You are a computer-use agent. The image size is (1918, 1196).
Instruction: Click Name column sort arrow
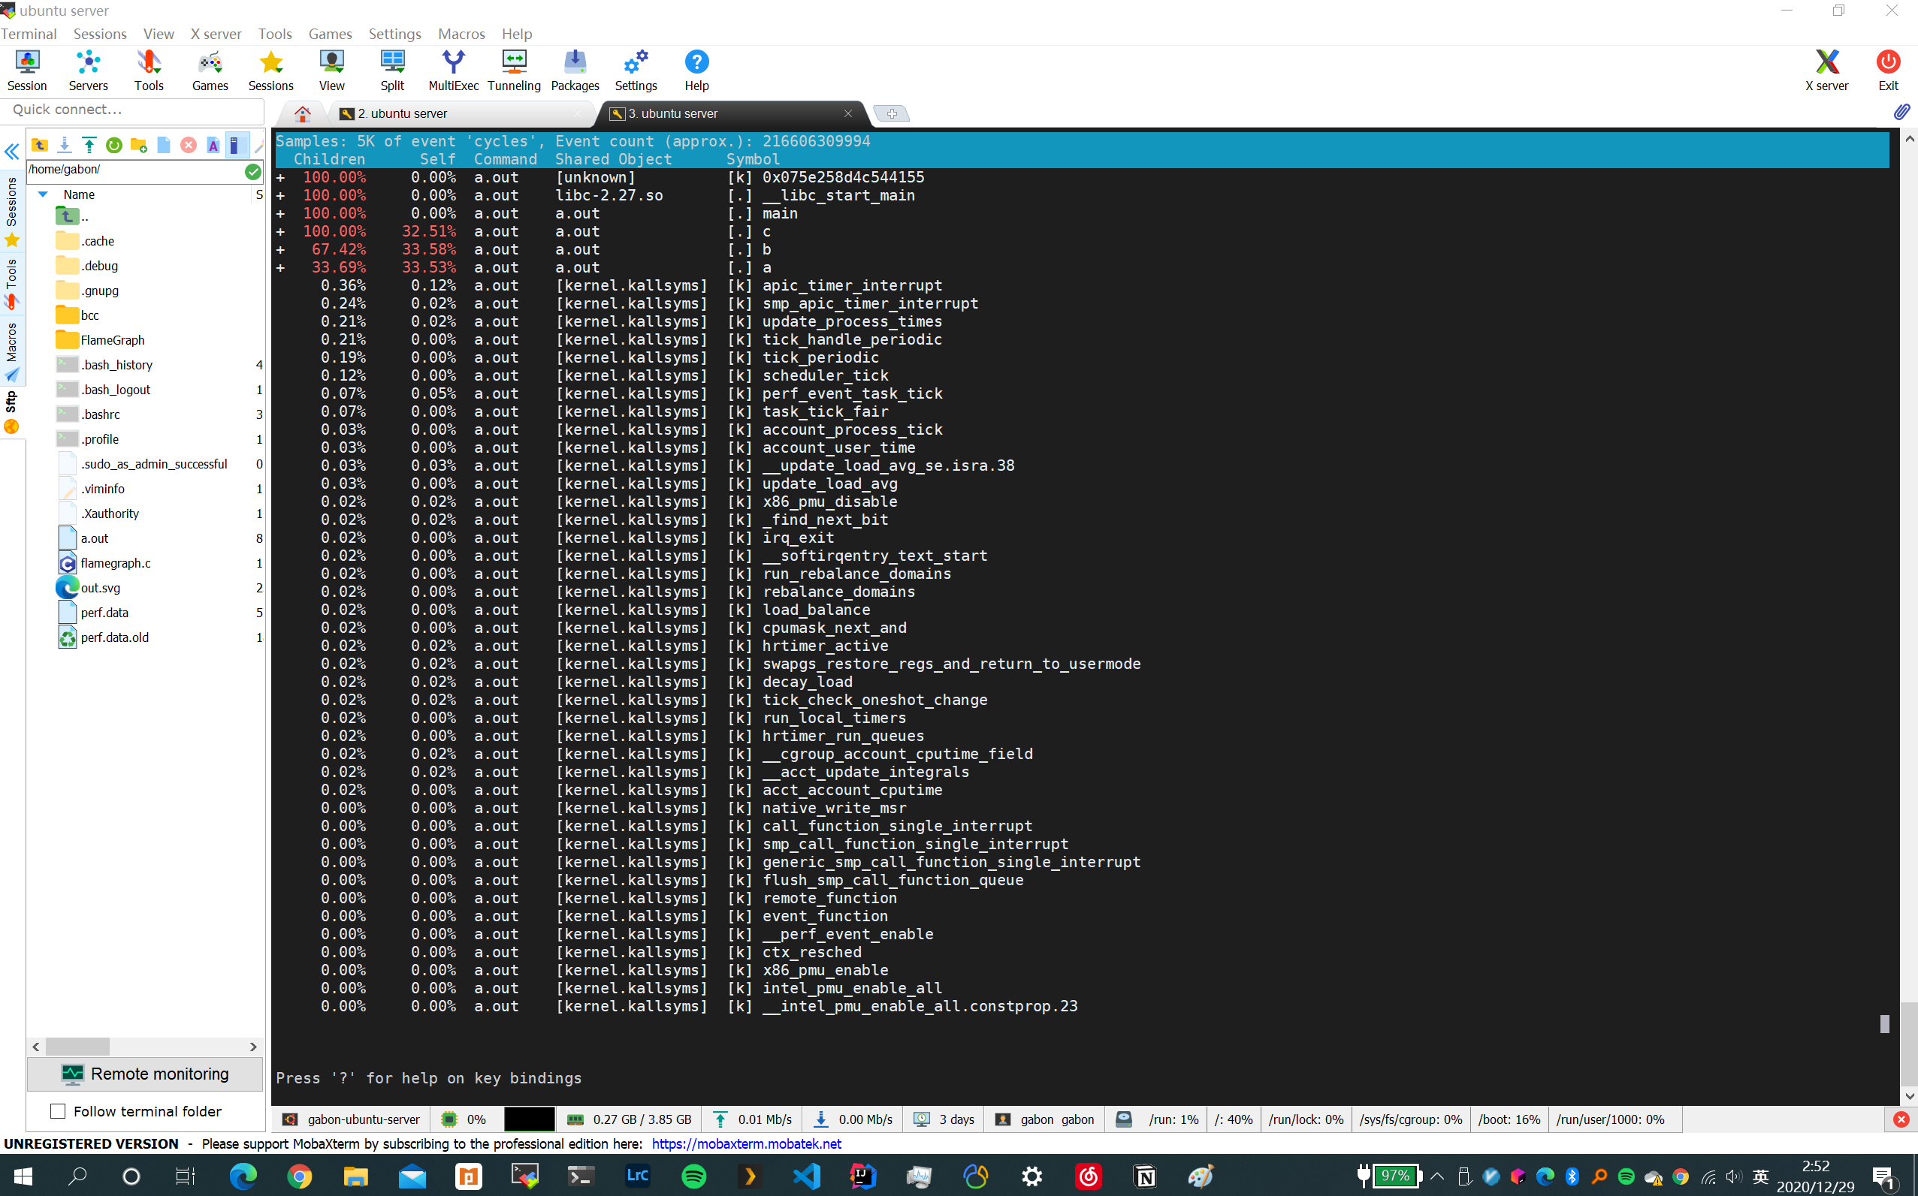44,194
